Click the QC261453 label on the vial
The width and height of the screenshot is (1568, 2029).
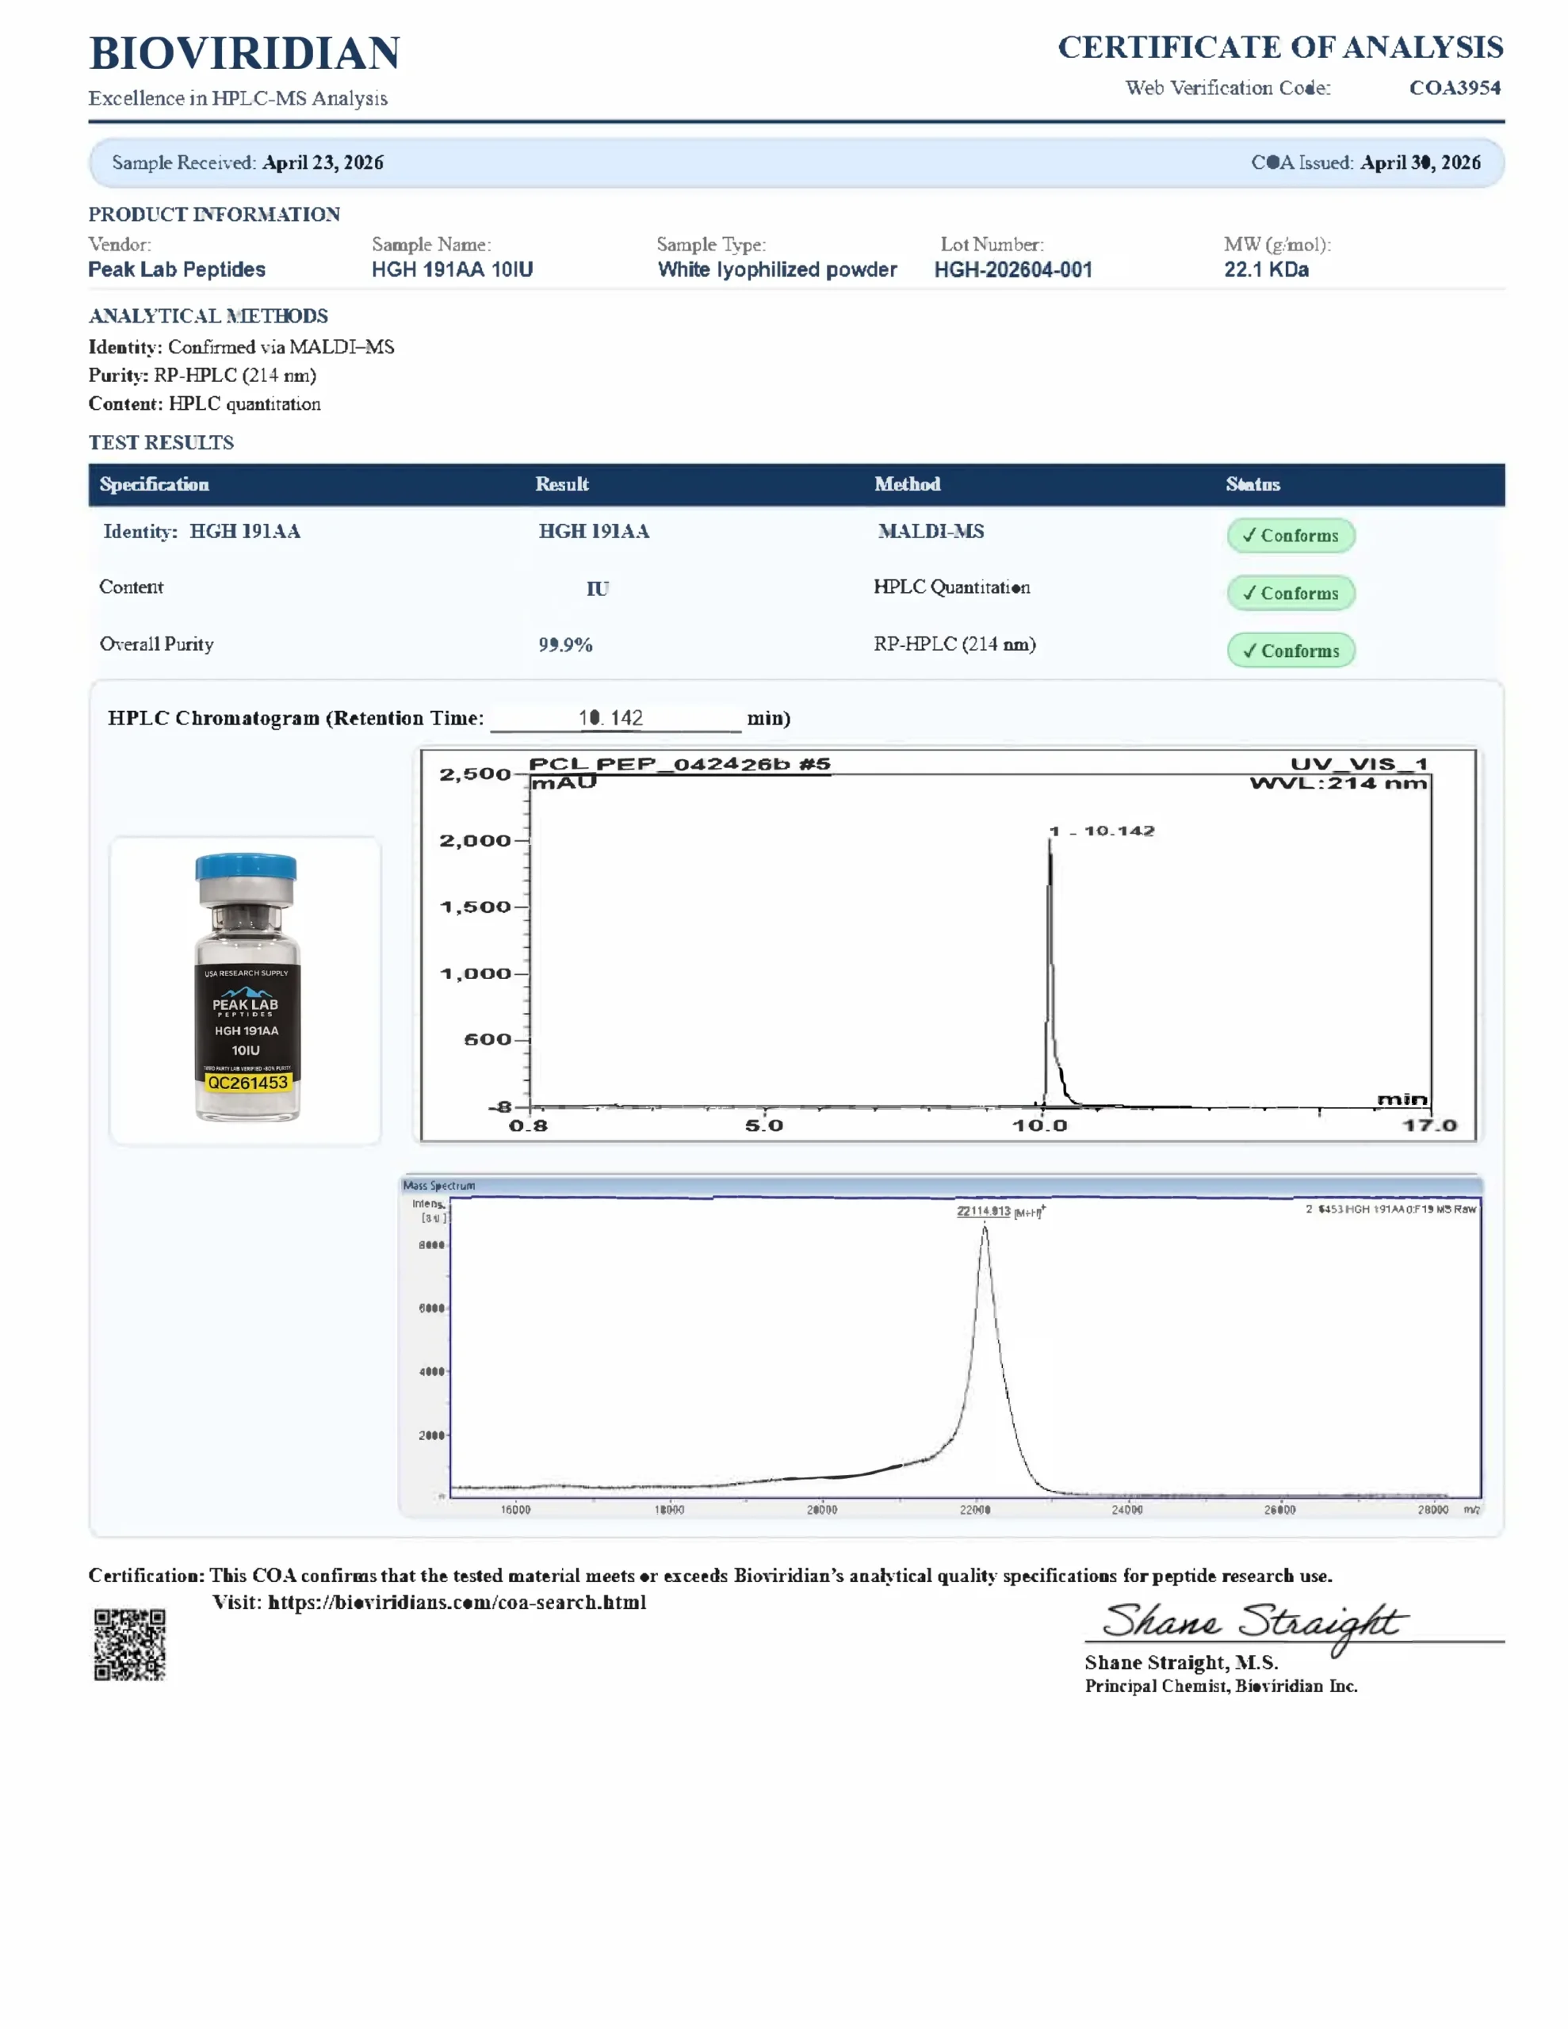(247, 1083)
